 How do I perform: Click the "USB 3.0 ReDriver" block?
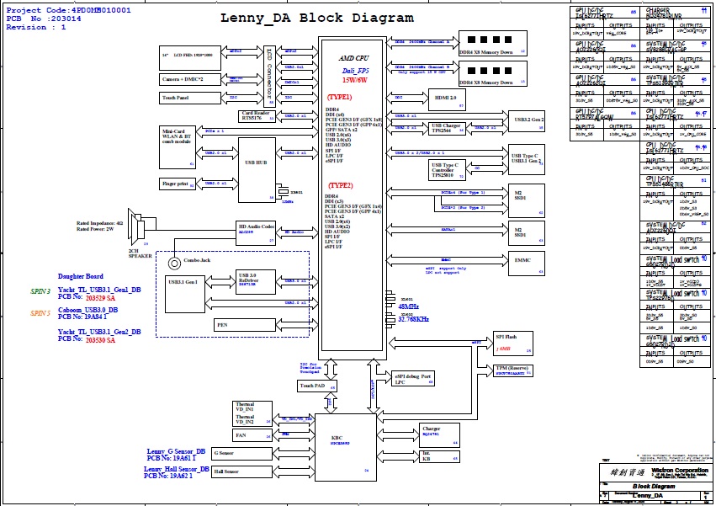tap(256, 281)
